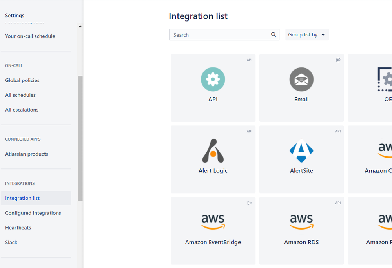This screenshot has height=268, width=392.
Task: Click the API gear icon
Action: coord(213,80)
